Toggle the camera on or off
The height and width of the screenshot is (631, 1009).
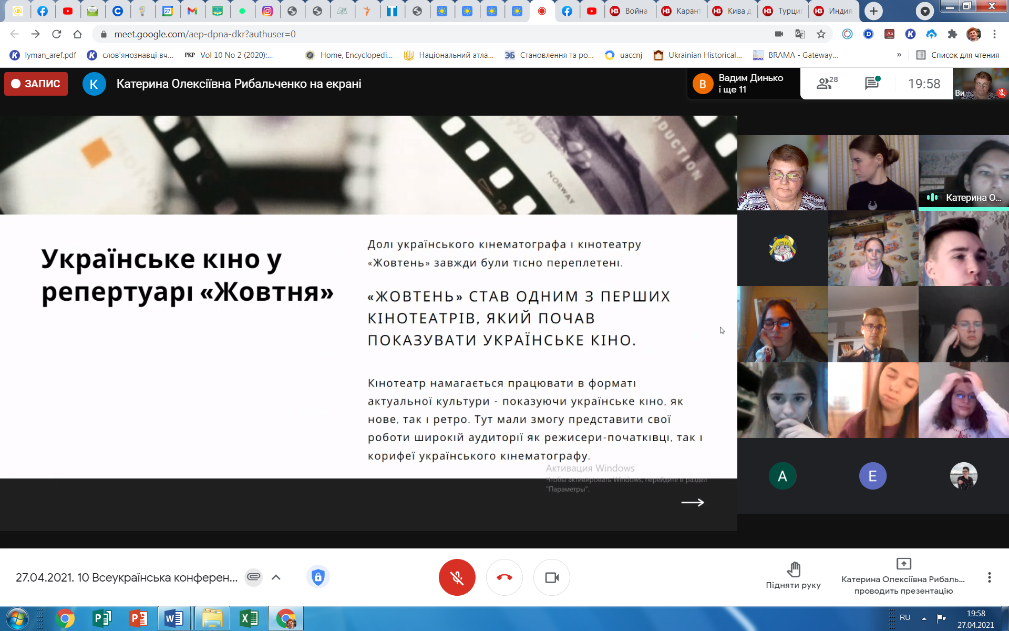(551, 577)
